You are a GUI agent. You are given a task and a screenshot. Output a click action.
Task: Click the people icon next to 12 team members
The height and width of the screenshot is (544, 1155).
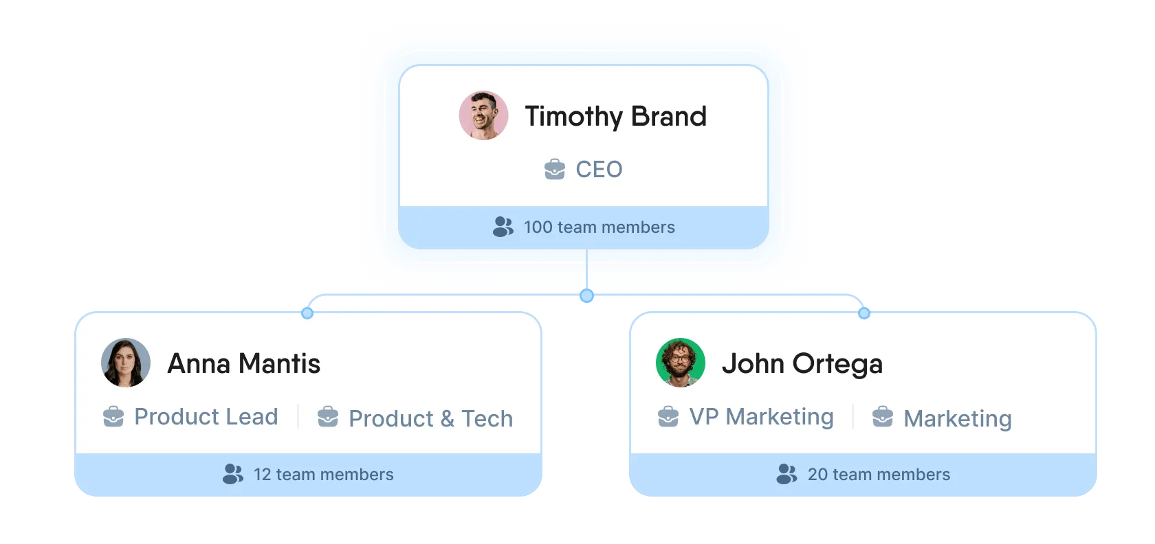pyautogui.click(x=233, y=474)
